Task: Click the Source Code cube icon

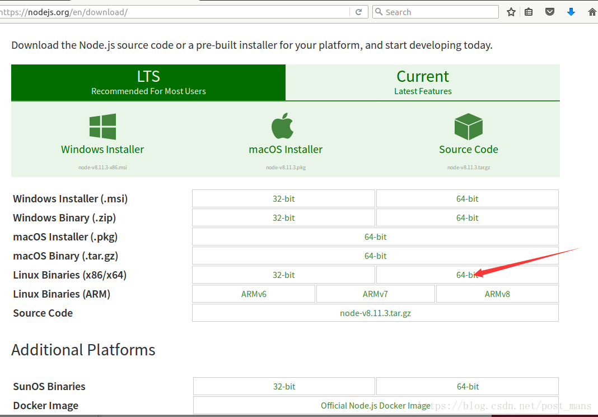Action: tap(468, 127)
